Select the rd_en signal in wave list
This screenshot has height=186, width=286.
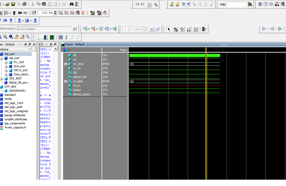76,86
